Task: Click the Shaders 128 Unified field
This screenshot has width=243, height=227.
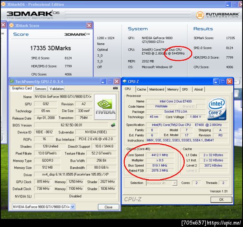Action: point(50,146)
